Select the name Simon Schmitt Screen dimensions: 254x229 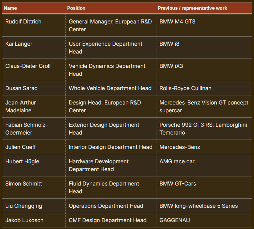tap(23, 184)
